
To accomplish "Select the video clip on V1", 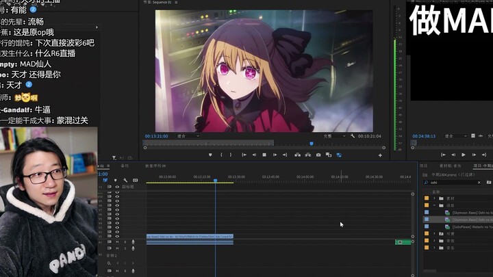I will 190,236.
